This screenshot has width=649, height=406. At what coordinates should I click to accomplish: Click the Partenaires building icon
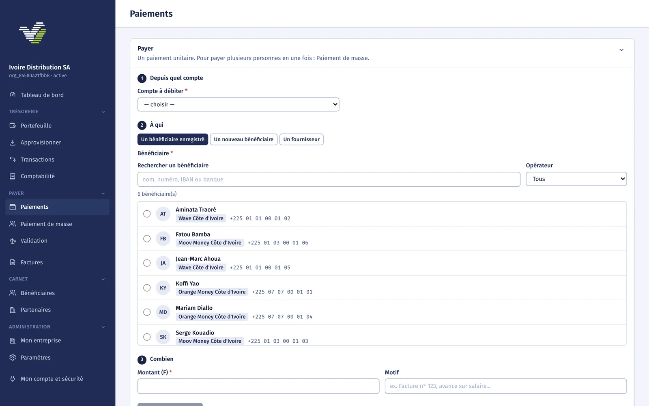[13, 310]
